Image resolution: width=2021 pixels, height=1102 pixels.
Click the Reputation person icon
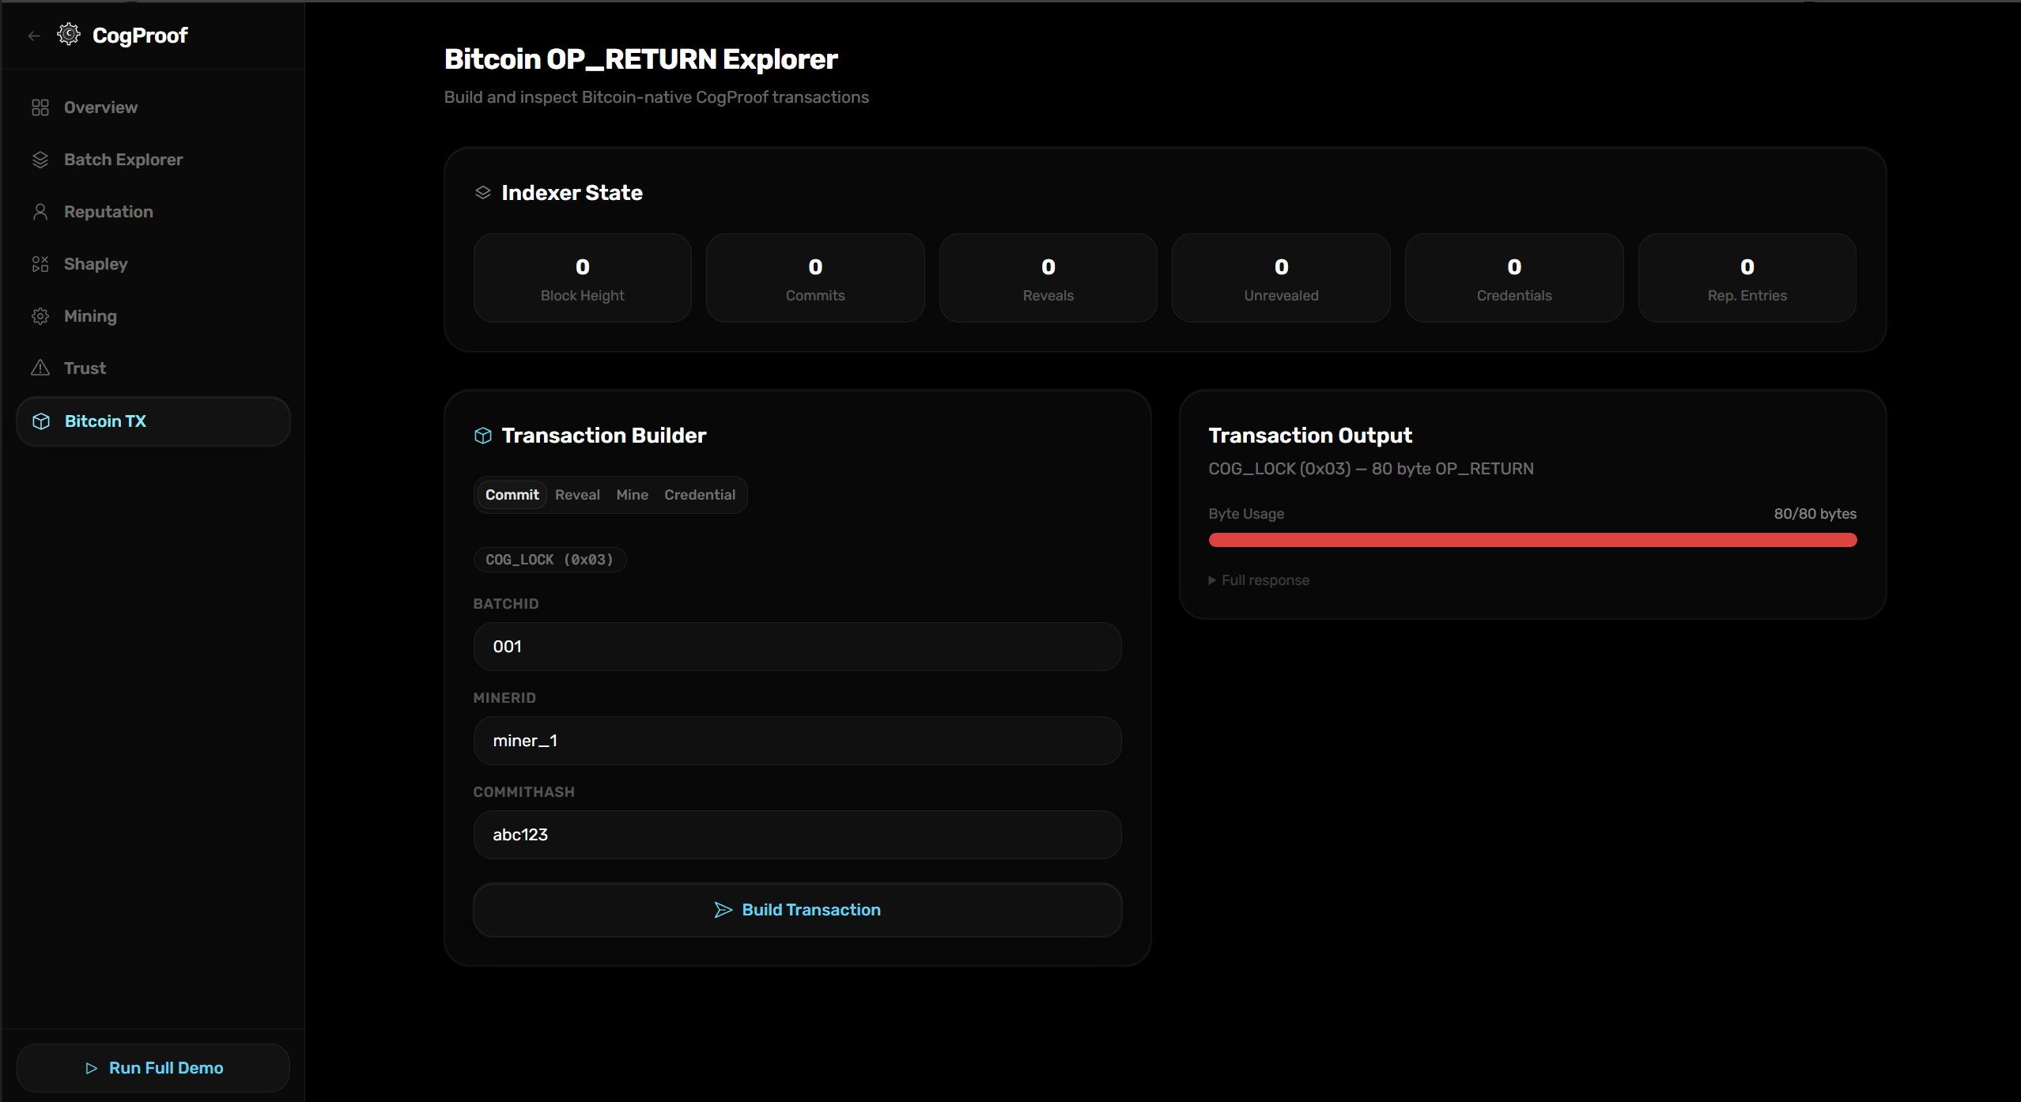point(40,212)
